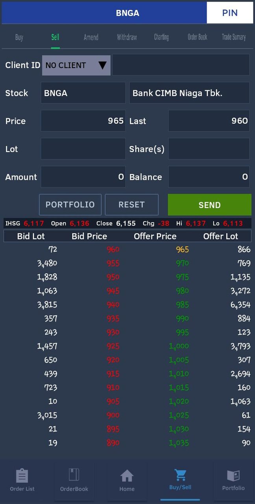View the Trade Sumary section
The height and width of the screenshot is (504, 255).
point(233,37)
